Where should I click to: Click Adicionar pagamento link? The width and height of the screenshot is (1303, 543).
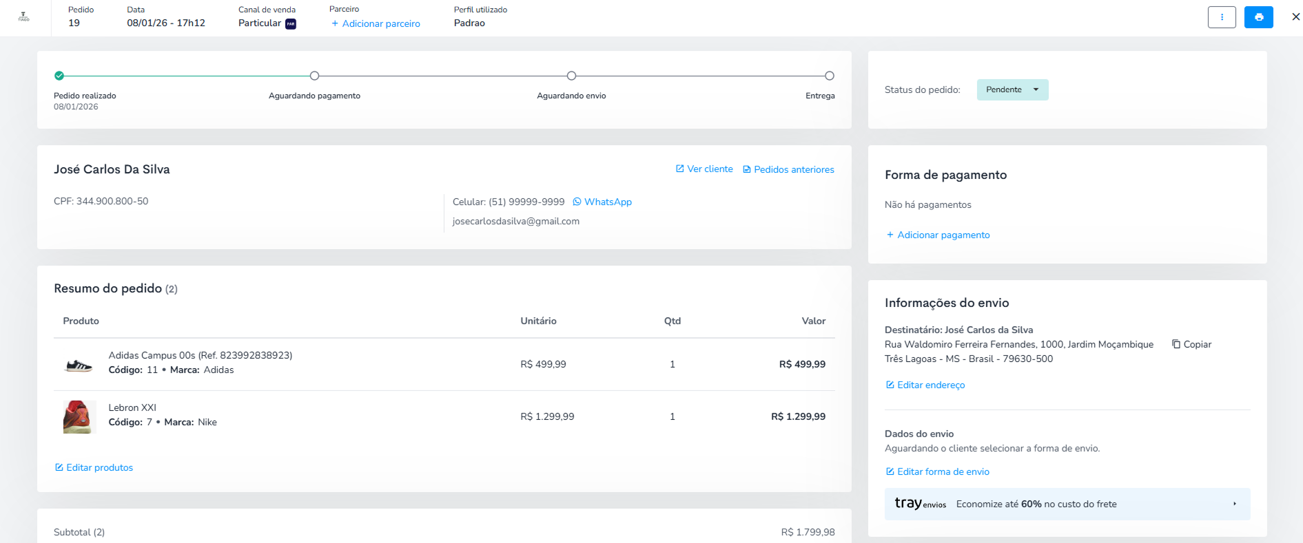938,235
